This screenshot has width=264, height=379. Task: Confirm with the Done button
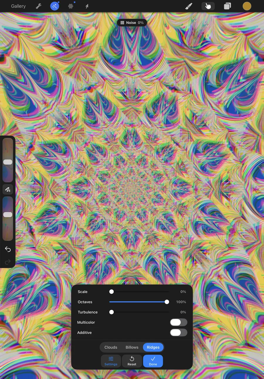(x=153, y=361)
